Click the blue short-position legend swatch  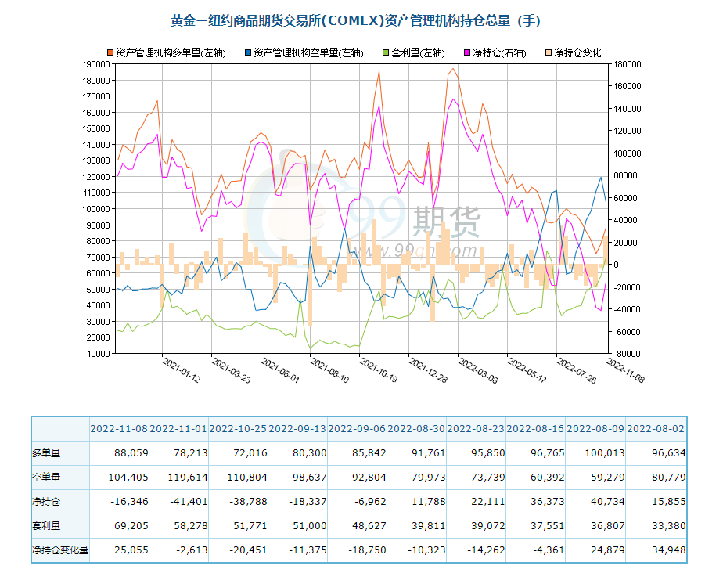pos(248,52)
